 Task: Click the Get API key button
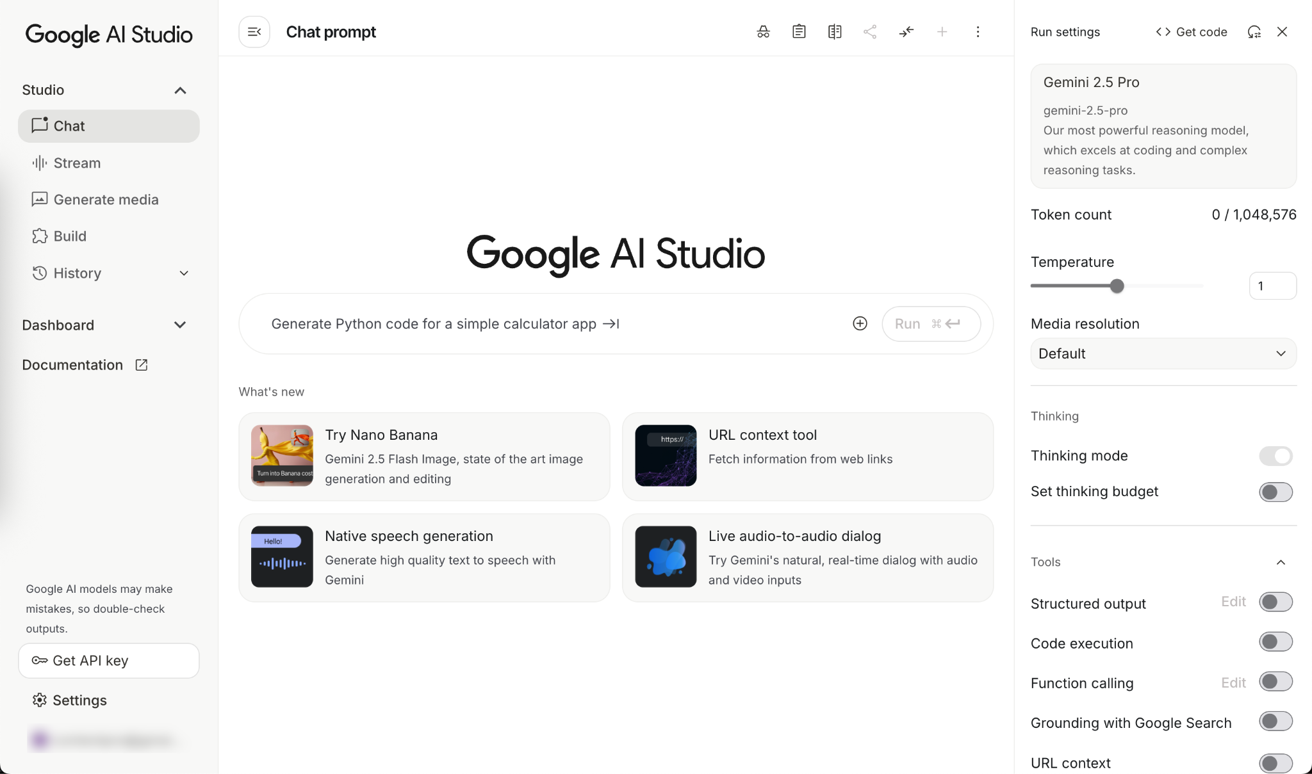[x=109, y=661]
